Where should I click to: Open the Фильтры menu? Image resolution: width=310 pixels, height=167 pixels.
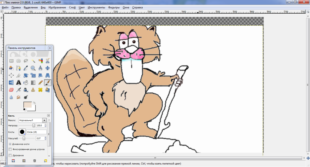pyautogui.click(x=114, y=7)
